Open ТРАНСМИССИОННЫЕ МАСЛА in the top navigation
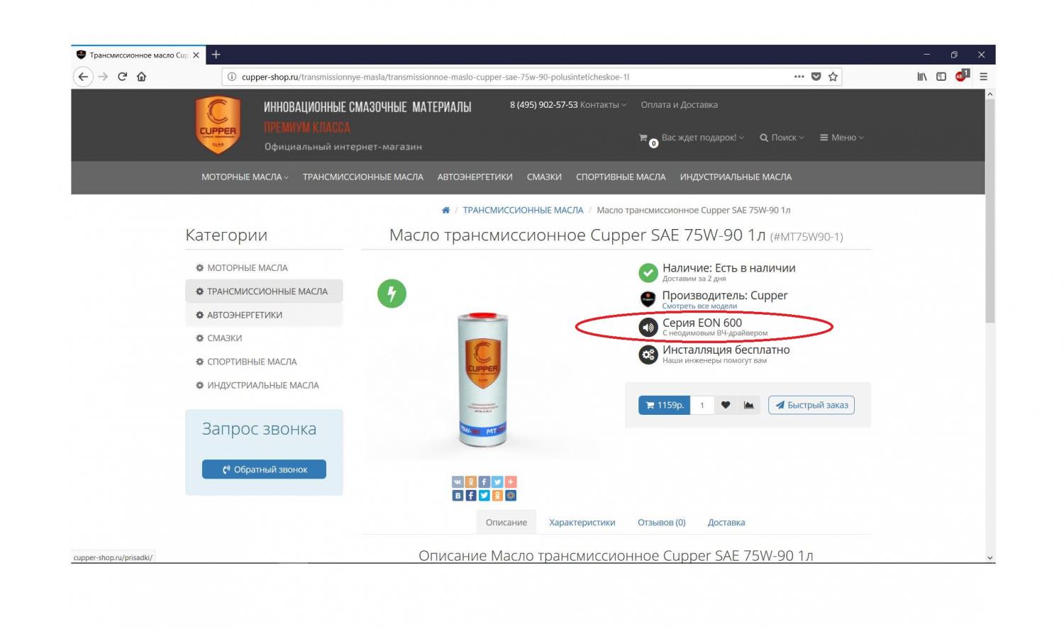 [362, 177]
